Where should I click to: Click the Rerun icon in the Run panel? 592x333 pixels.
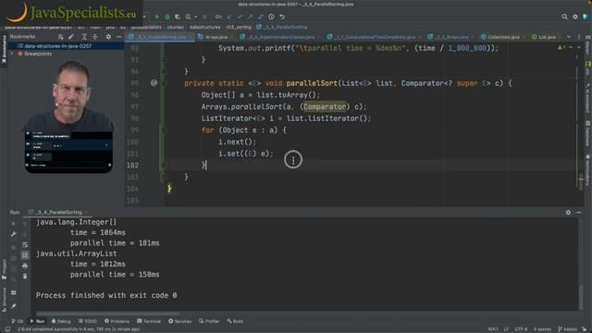tap(13, 224)
